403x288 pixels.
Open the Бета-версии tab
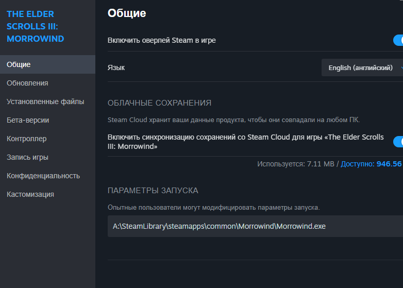[28, 120]
